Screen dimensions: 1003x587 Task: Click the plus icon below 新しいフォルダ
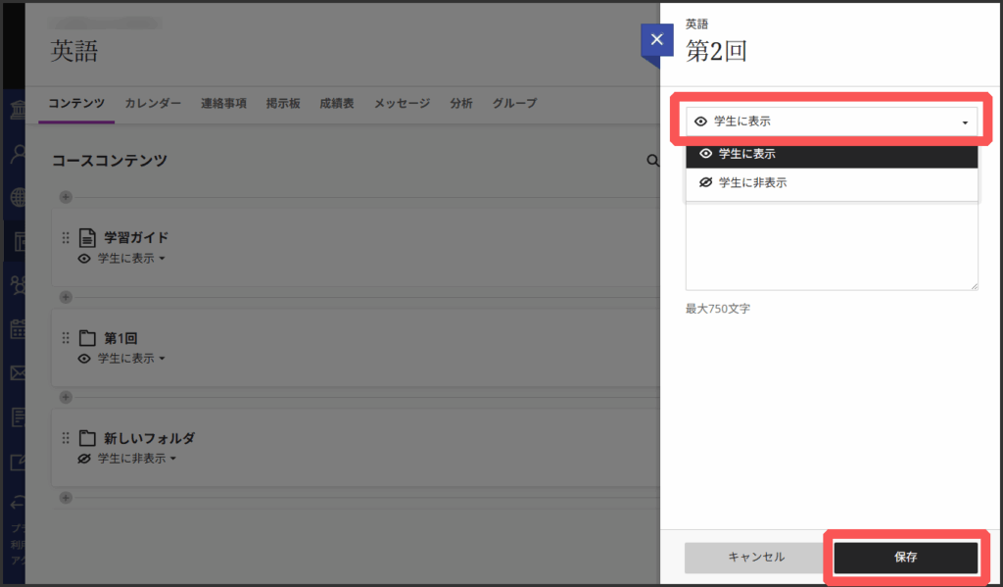click(66, 497)
